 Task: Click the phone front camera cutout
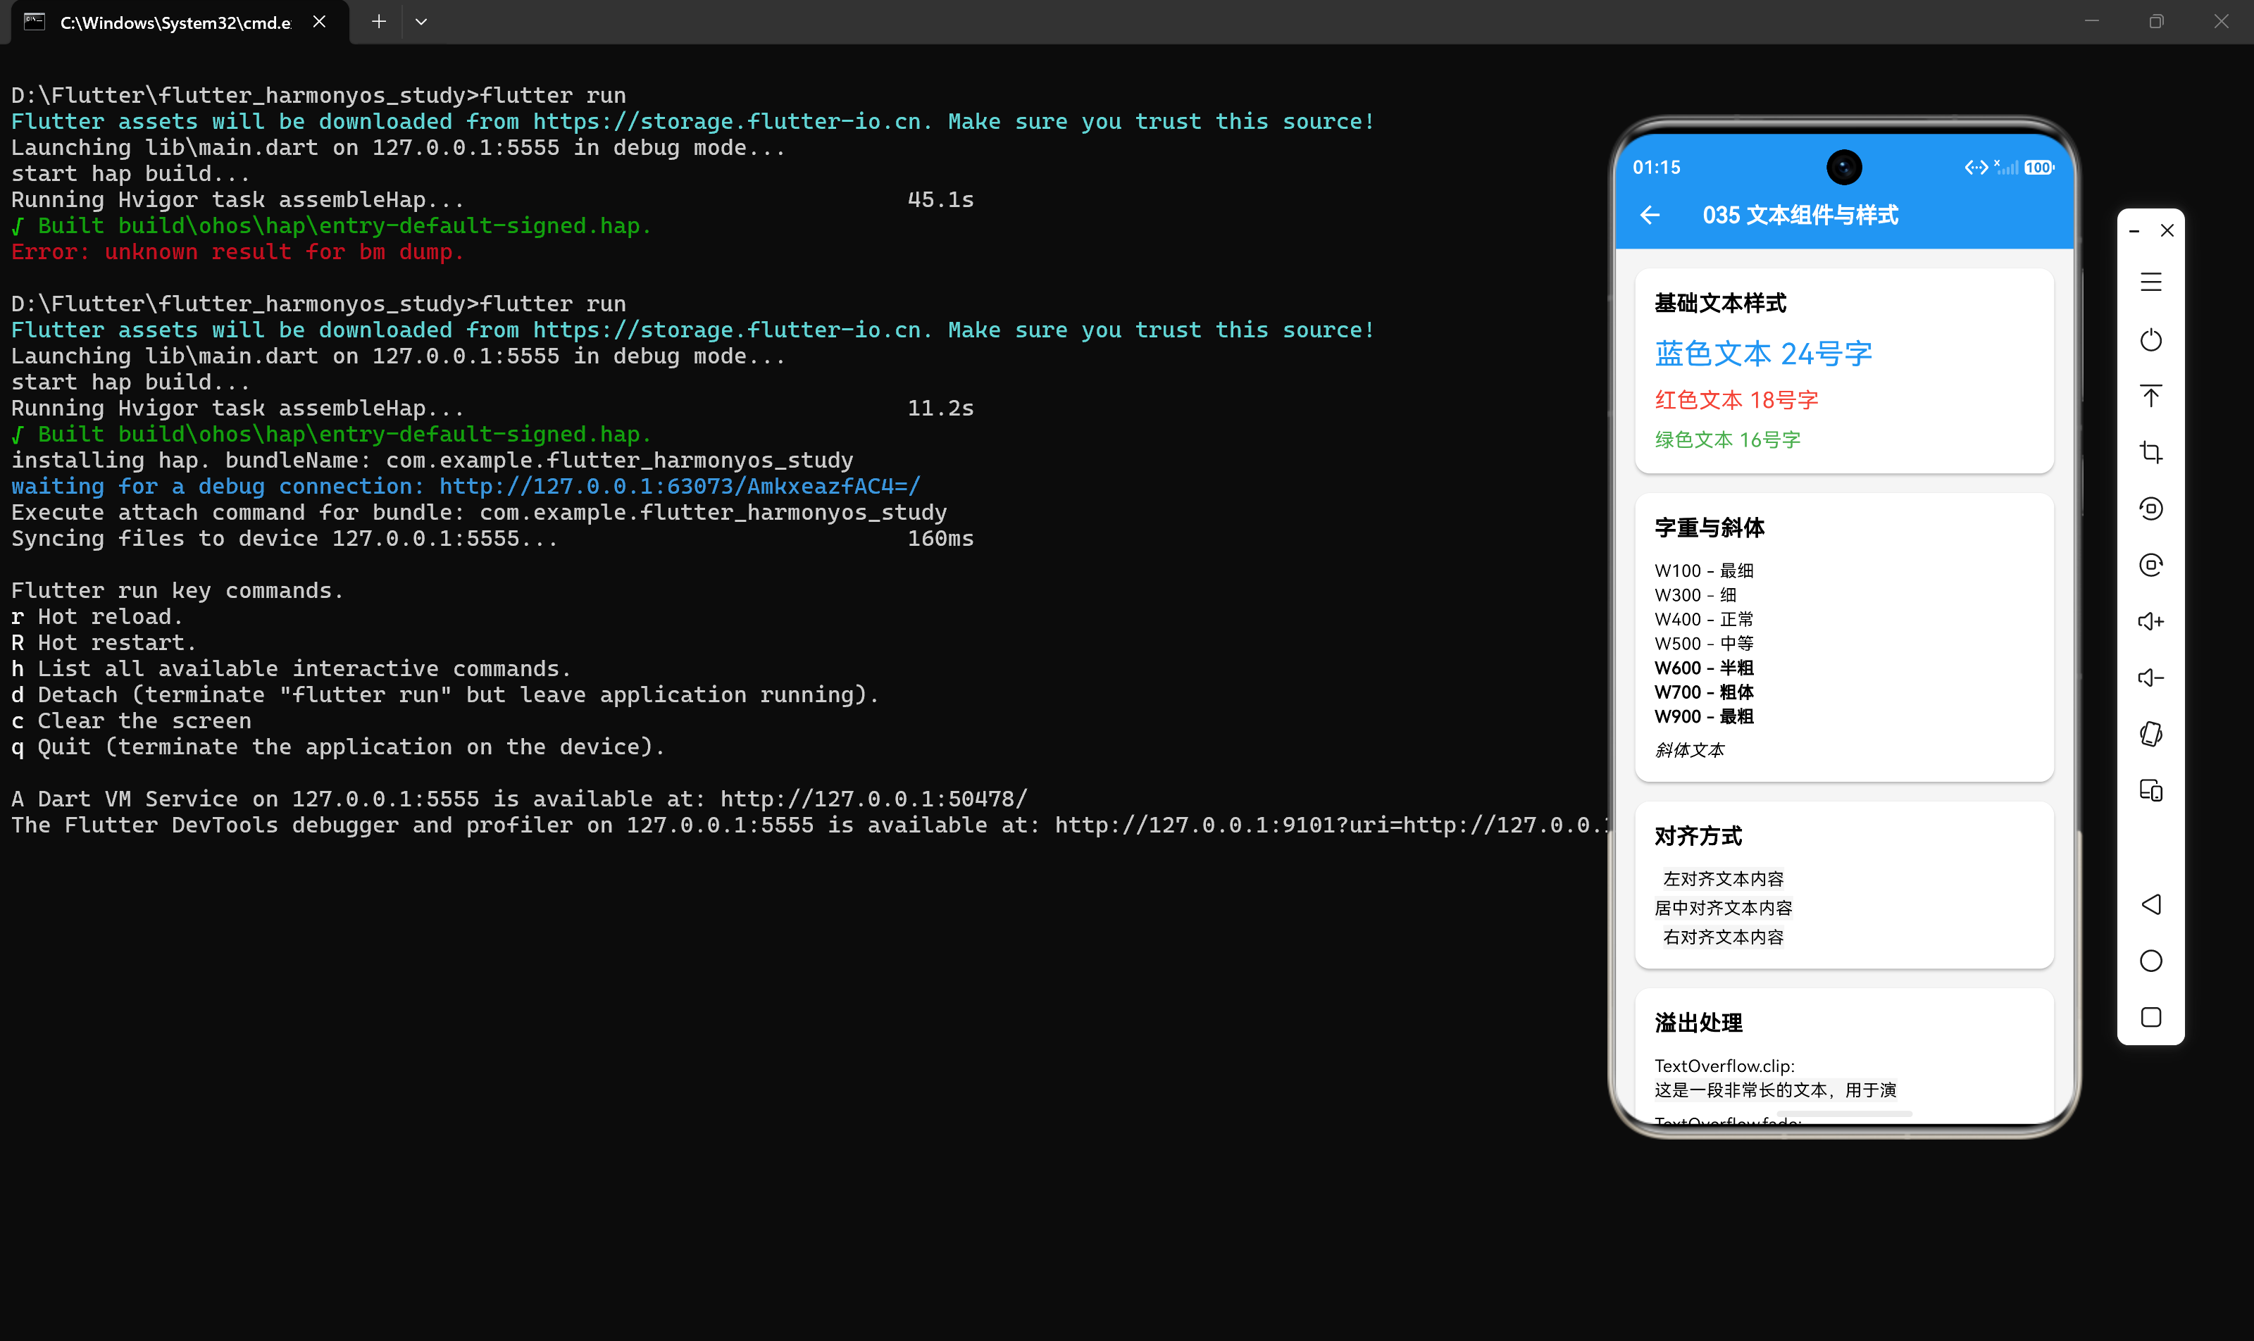tap(1843, 167)
